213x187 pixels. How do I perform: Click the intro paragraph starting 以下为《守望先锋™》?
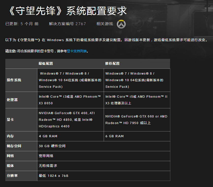(106, 40)
